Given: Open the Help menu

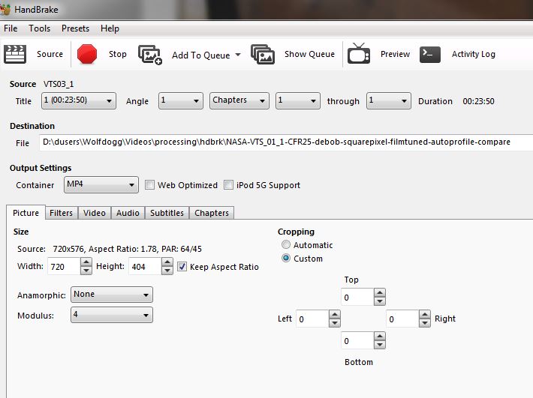Looking at the screenshot, I should (x=110, y=28).
